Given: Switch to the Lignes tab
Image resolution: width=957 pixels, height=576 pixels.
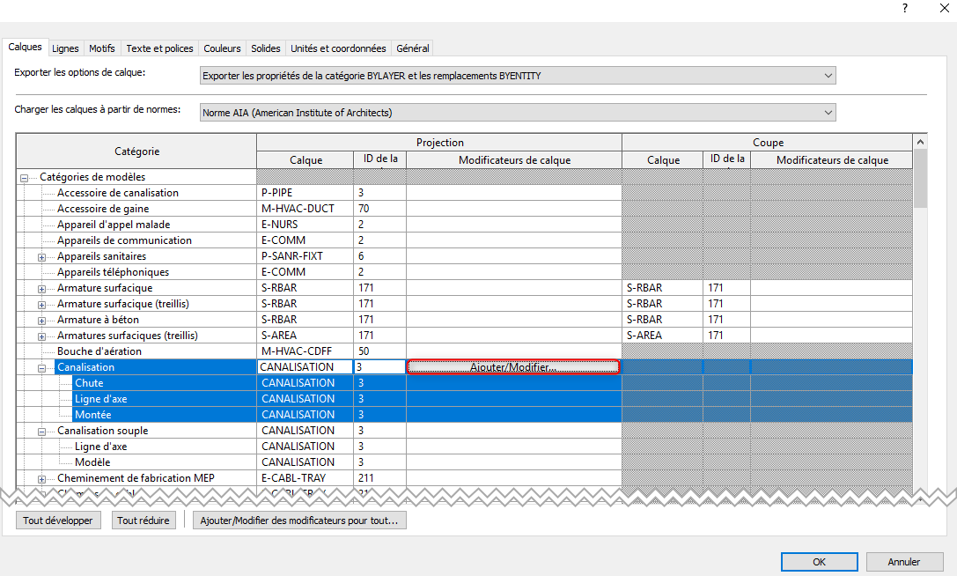Looking at the screenshot, I should coord(65,48).
